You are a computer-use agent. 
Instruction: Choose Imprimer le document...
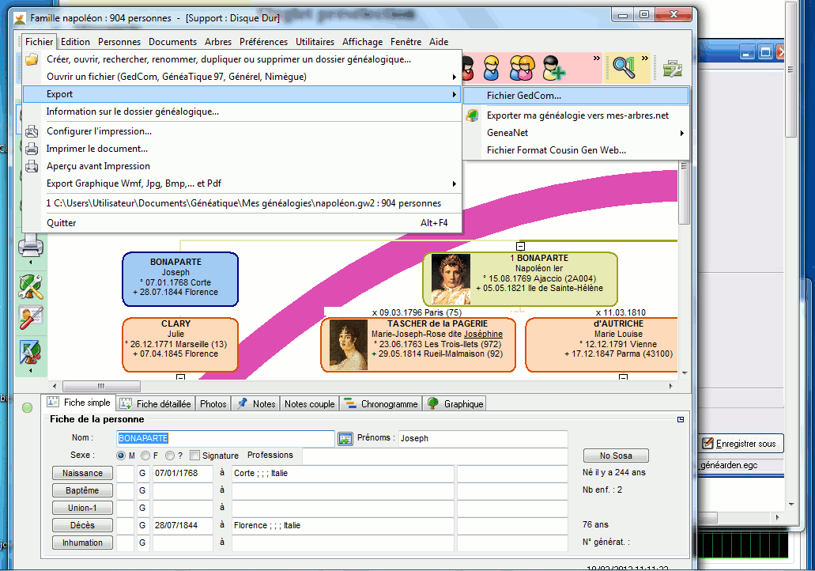coord(242,149)
